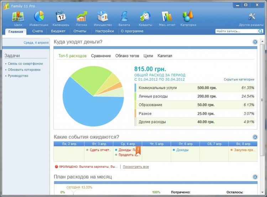Click the Посмотреть все link
Screen dimensions: 267x197
coord(136,167)
